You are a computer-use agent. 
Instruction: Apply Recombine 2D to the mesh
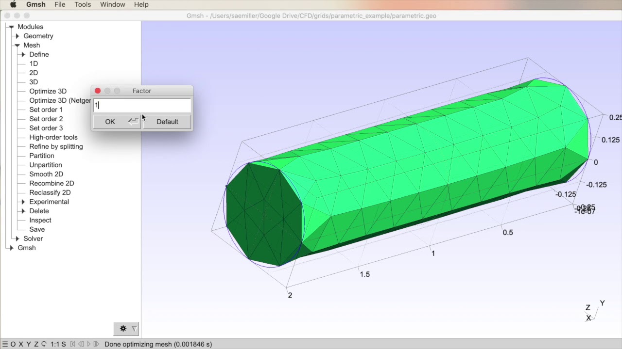click(x=52, y=183)
